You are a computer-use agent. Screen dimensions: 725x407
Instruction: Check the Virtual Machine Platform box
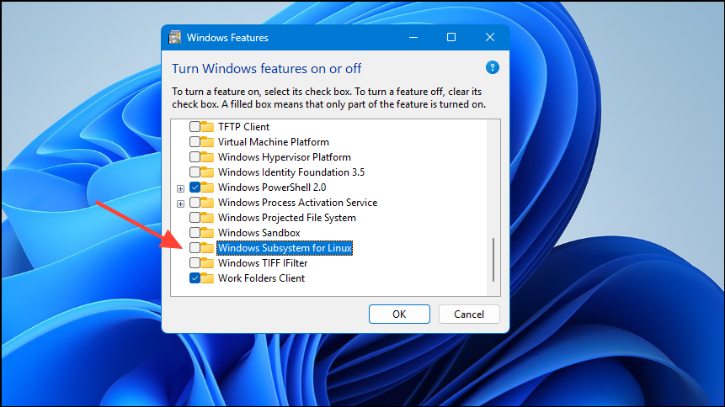[195, 142]
